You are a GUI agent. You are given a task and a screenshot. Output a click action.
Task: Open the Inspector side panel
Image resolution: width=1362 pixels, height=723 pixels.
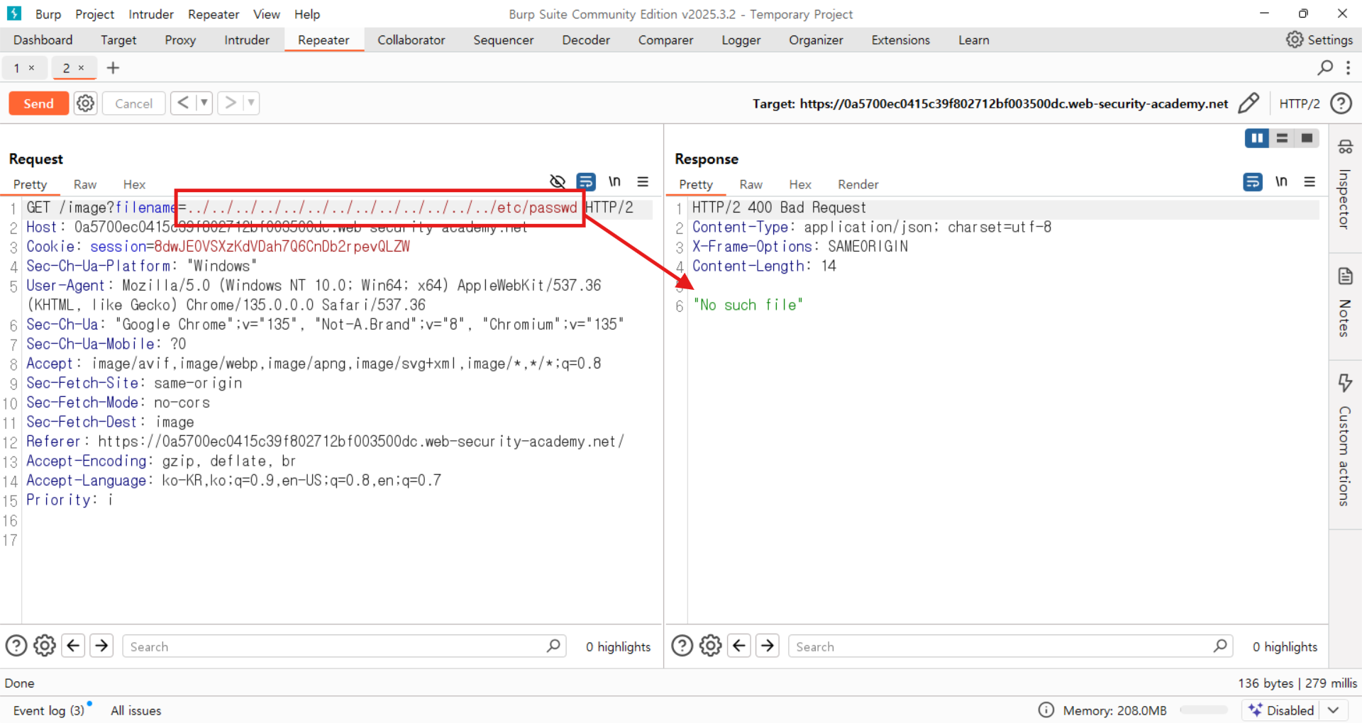click(1345, 185)
